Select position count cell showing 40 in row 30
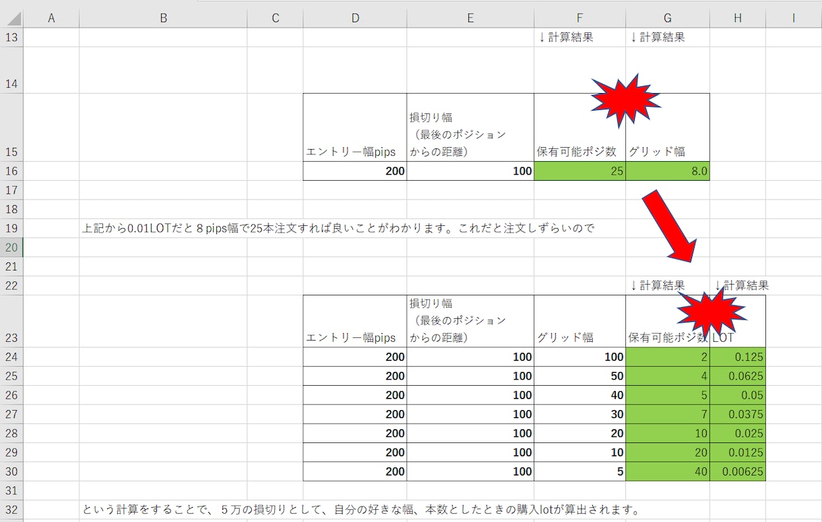 pyautogui.click(x=667, y=471)
